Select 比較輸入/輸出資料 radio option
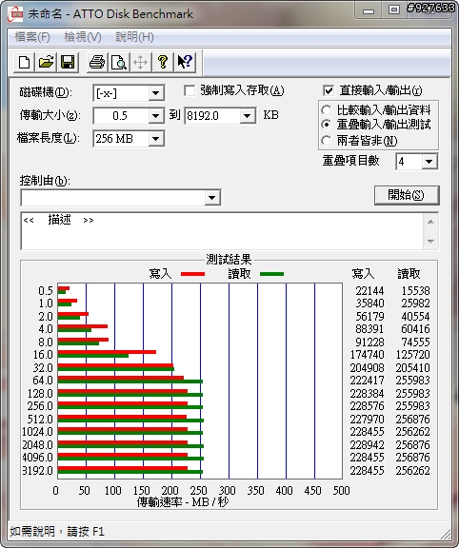Screen dimensions: 459x548 click(x=326, y=110)
